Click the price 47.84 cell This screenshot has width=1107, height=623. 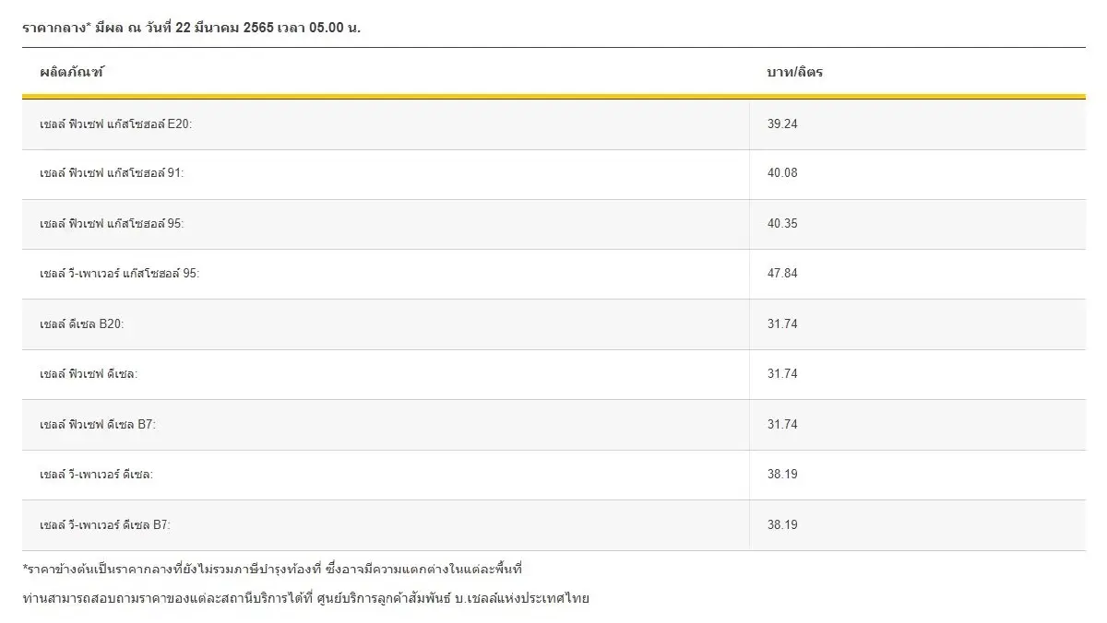point(782,274)
